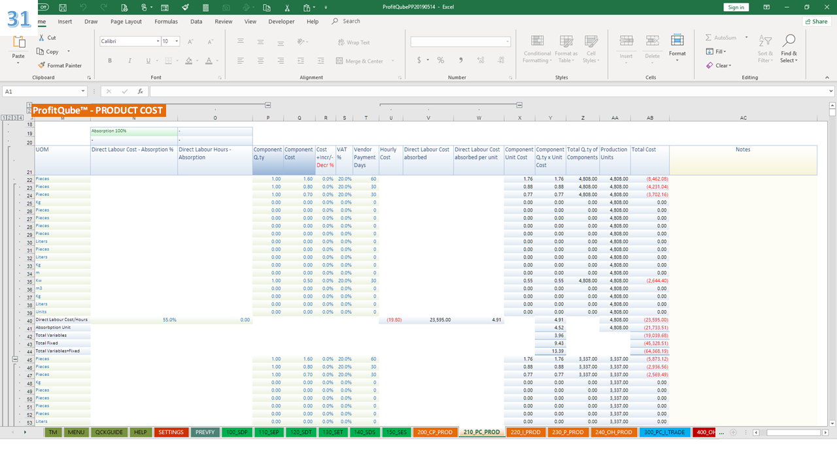Click the Format cells button
This screenshot has width=837, height=470.
[677, 49]
